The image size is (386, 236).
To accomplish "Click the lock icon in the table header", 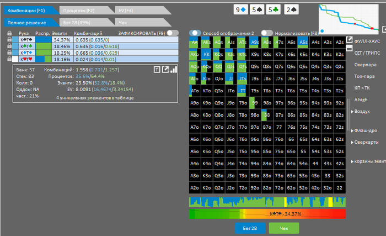I will click(x=9, y=33).
